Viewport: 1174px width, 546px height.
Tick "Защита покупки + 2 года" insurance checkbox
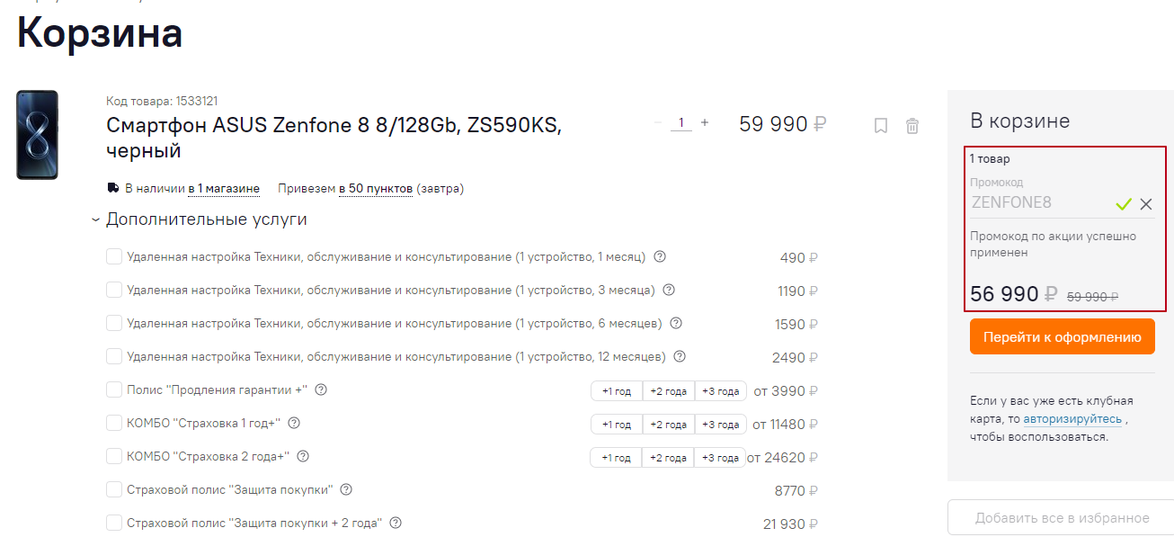pos(114,523)
